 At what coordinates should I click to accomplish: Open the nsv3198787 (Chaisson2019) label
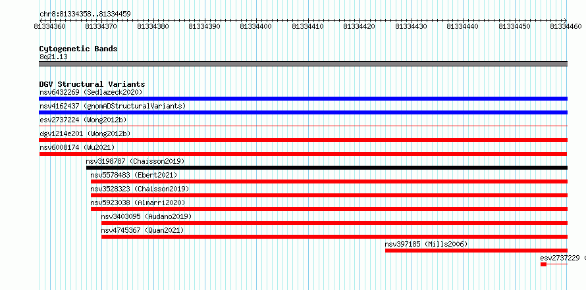click(x=135, y=161)
